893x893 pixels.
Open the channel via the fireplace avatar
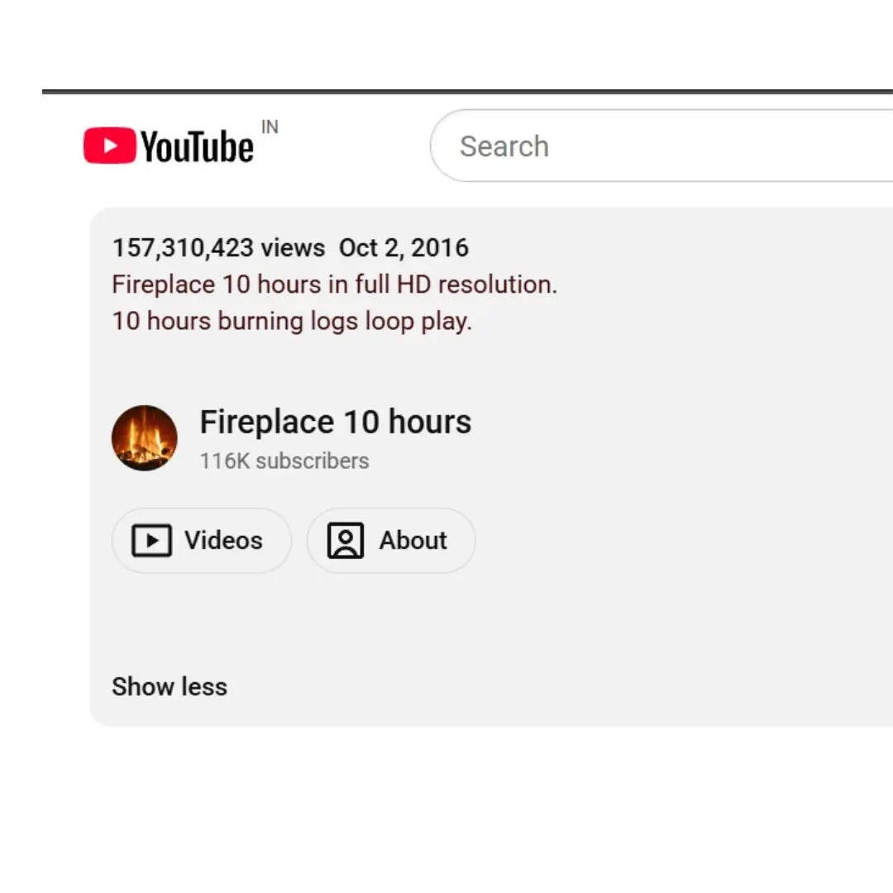click(145, 438)
